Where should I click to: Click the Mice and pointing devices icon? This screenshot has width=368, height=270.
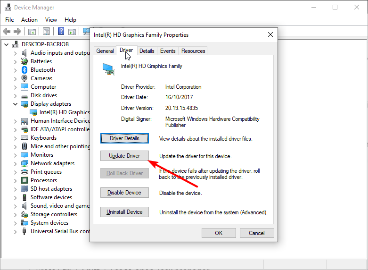coord(25,146)
